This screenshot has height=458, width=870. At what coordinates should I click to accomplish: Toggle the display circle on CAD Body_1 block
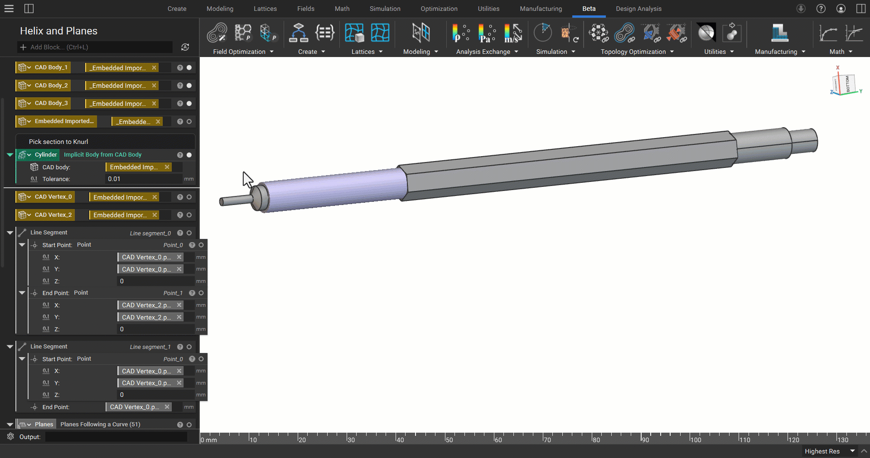click(189, 67)
